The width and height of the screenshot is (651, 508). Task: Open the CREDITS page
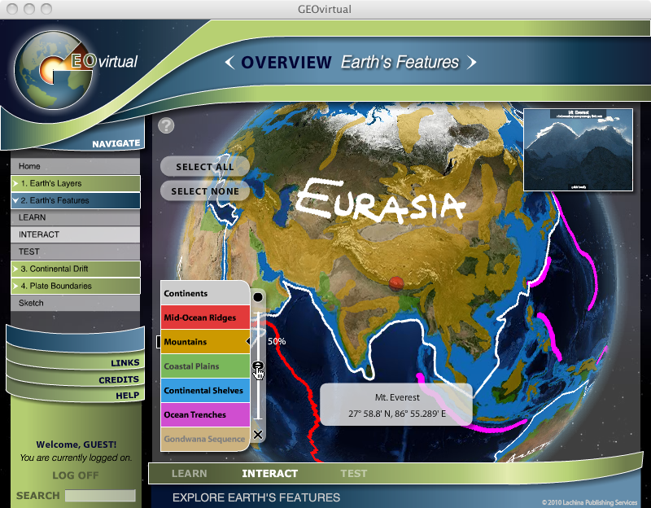pyautogui.click(x=119, y=379)
